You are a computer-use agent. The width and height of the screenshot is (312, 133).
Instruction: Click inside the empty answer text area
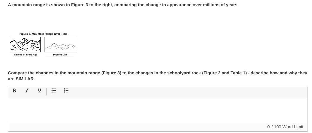point(157,110)
